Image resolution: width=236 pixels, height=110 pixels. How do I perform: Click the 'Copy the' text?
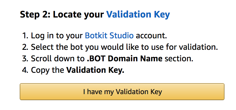tap(47, 70)
